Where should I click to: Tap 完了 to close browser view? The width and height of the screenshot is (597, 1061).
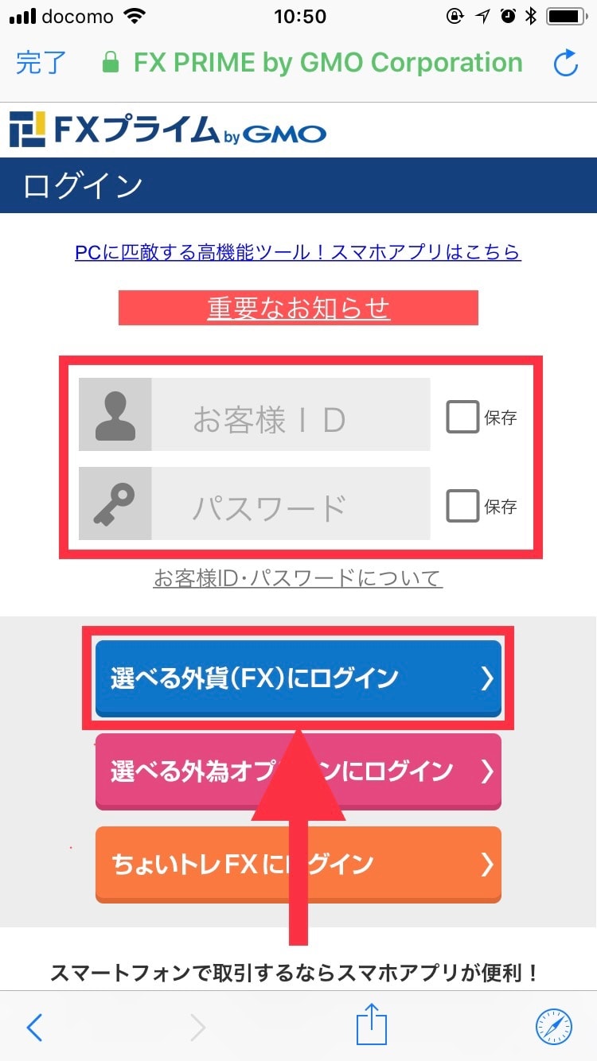pyautogui.click(x=41, y=63)
